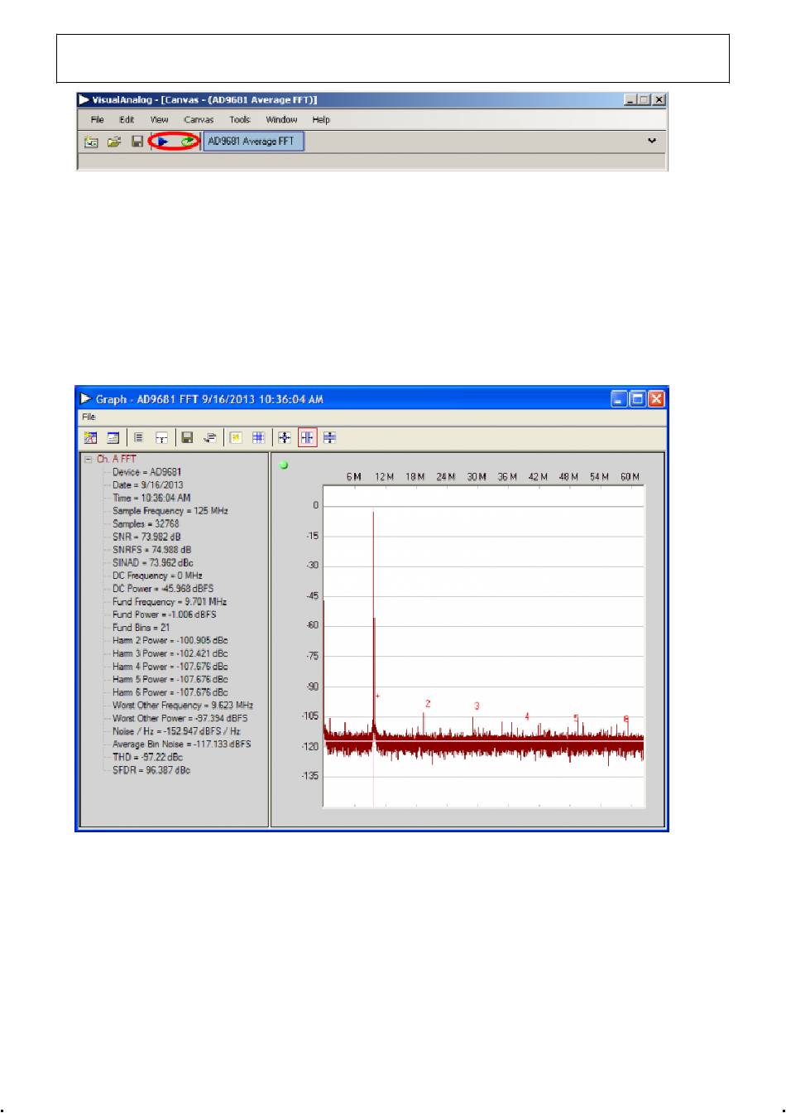
Task: Select 'Worst Other Frequency = 9.623 MHz' row
Action: (x=183, y=706)
